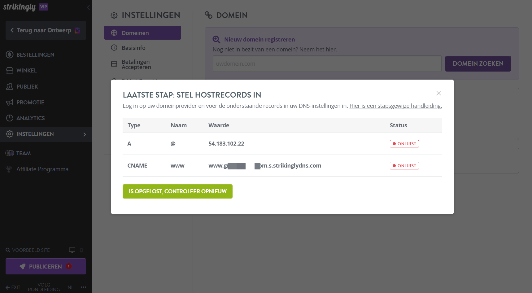Click the domain search magnifier icon

point(216,40)
